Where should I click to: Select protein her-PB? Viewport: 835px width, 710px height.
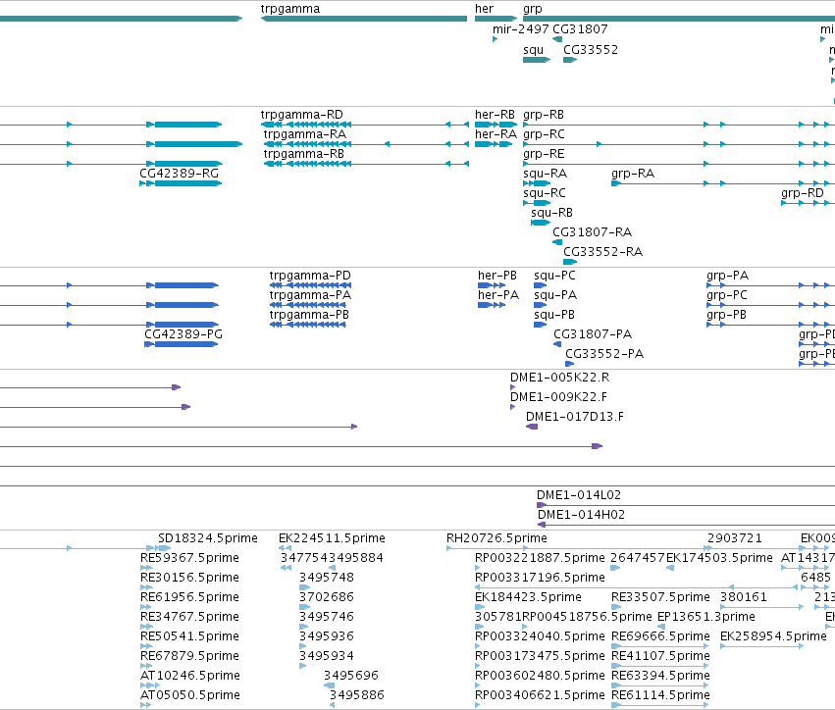tap(492, 285)
